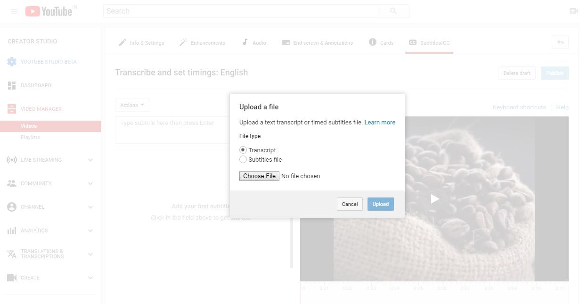Cancel the upload dialog
This screenshot has width=580, height=304.
[350, 204]
